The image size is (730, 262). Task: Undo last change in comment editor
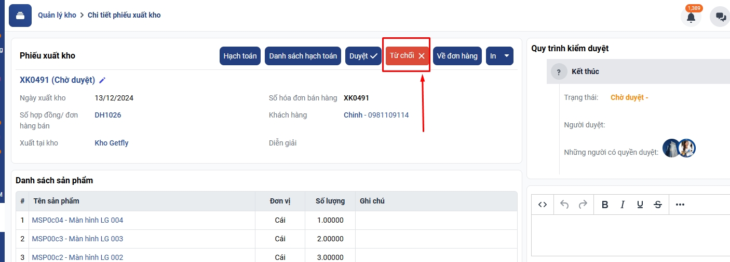[x=564, y=205]
